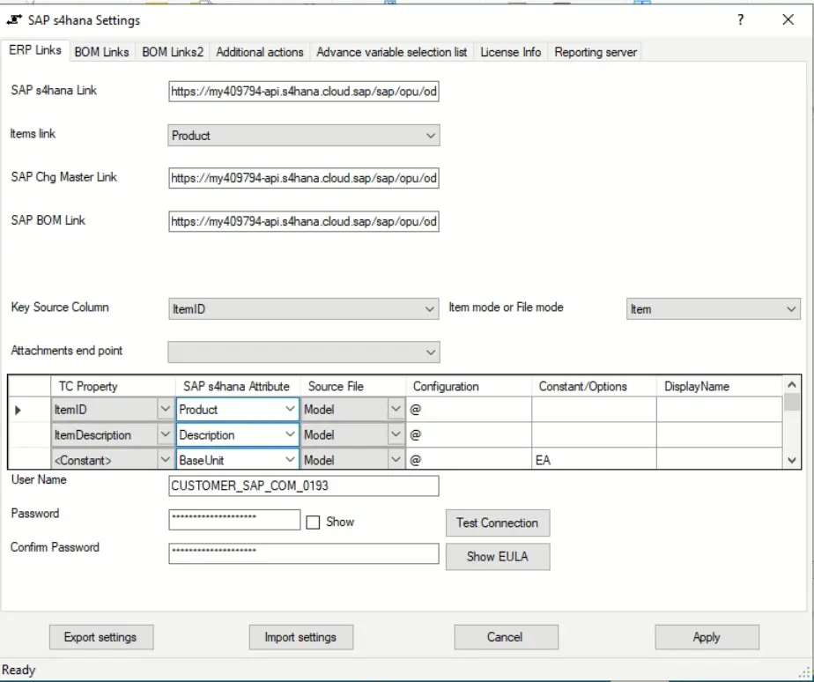This screenshot has height=682, width=814.
Task: Open the Items link dropdown showing Product
Action: point(430,135)
